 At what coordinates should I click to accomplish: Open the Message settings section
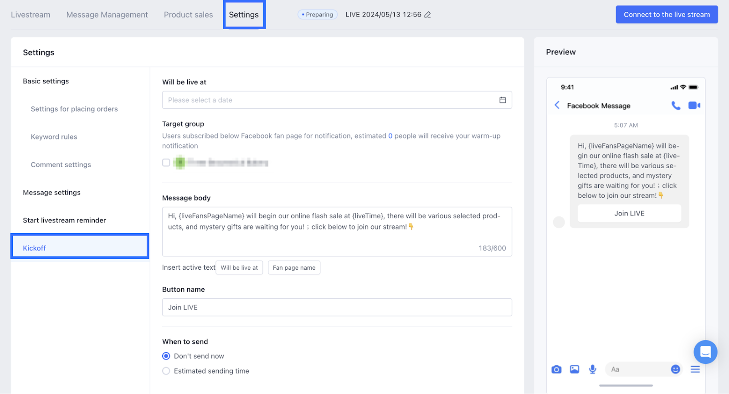pyautogui.click(x=51, y=193)
